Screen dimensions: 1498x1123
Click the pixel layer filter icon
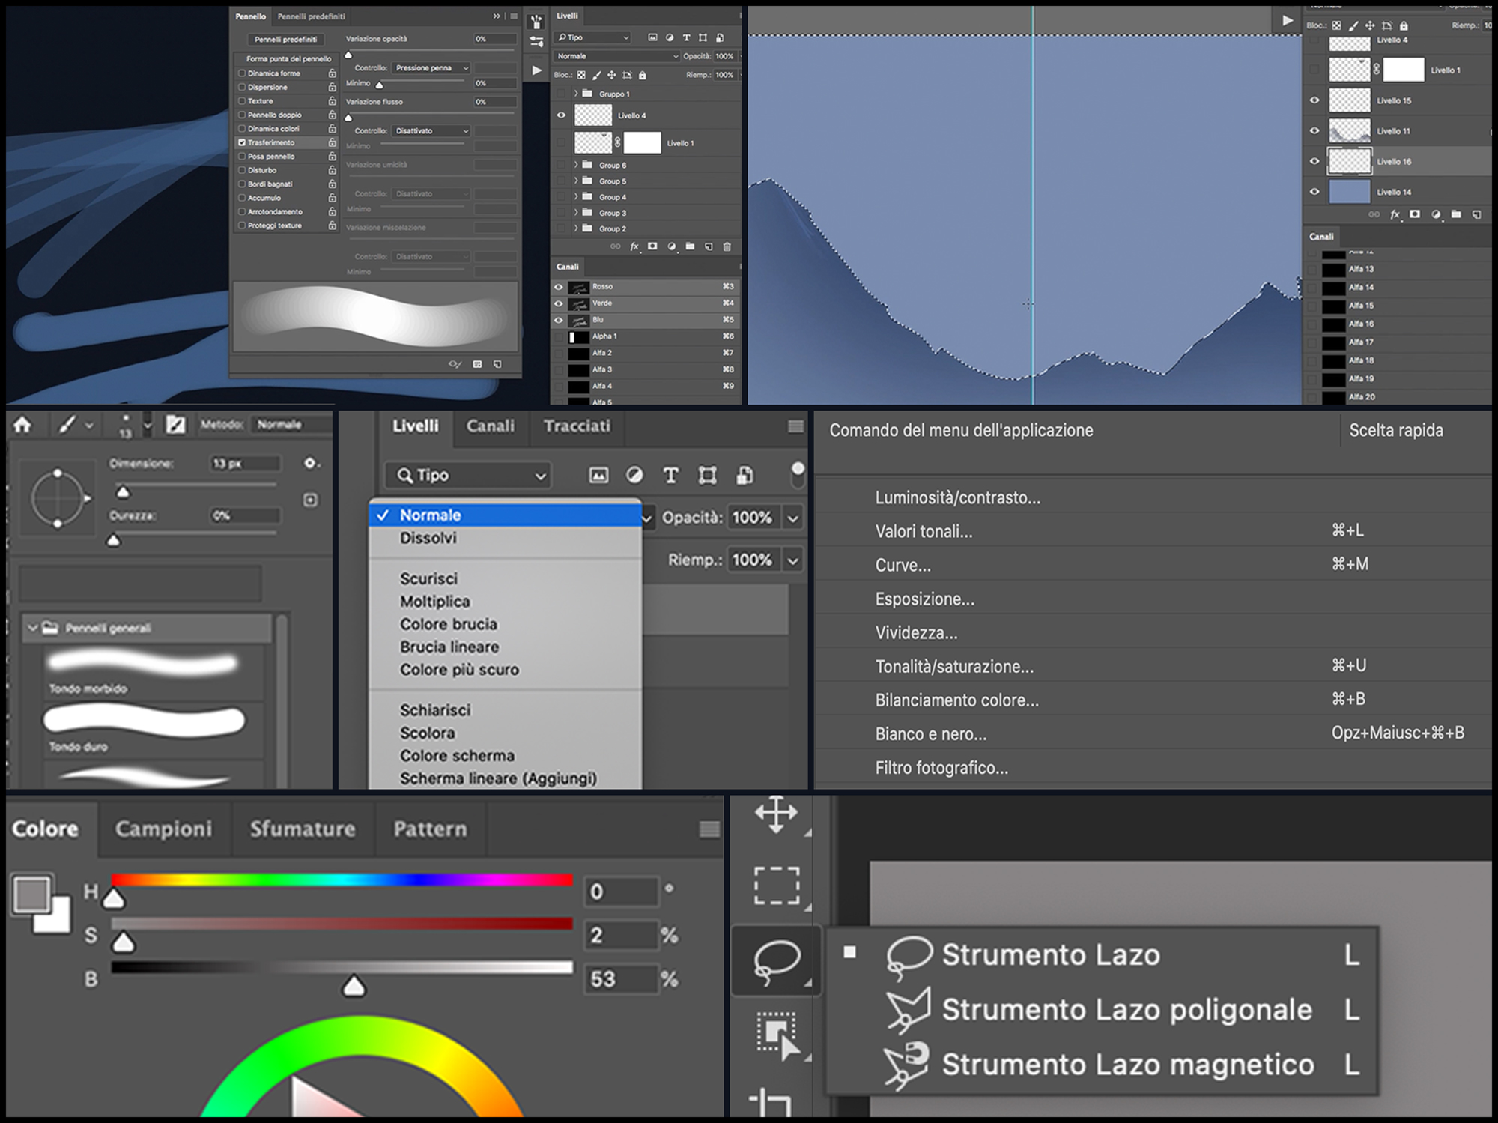pyautogui.click(x=598, y=475)
